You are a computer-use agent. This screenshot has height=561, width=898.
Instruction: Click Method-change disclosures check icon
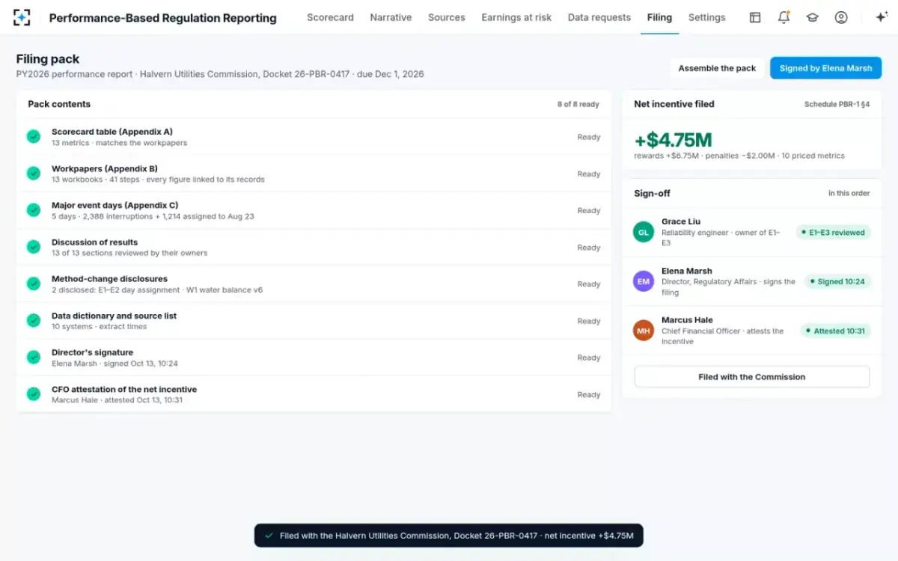click(x=34, y=283)
